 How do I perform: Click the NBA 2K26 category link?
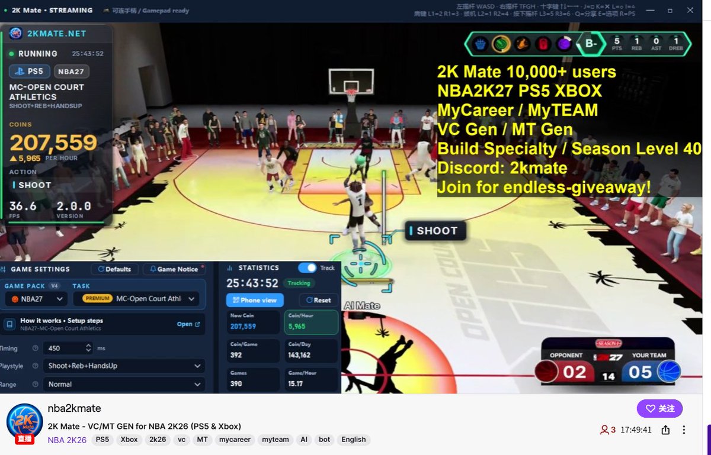coord(67,440)
